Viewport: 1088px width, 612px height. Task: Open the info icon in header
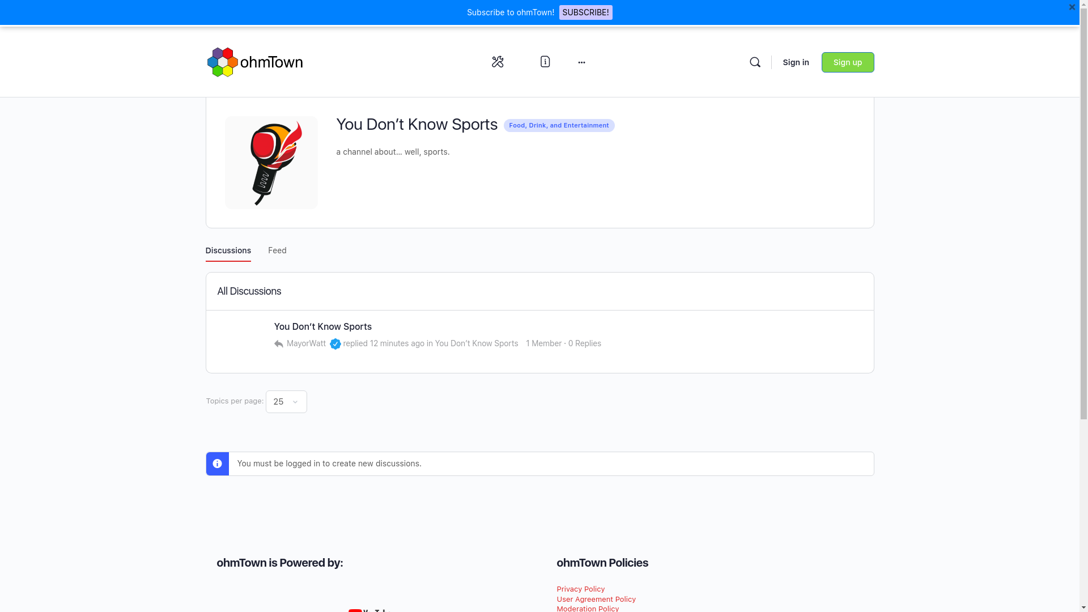click(x=545, y=62)
